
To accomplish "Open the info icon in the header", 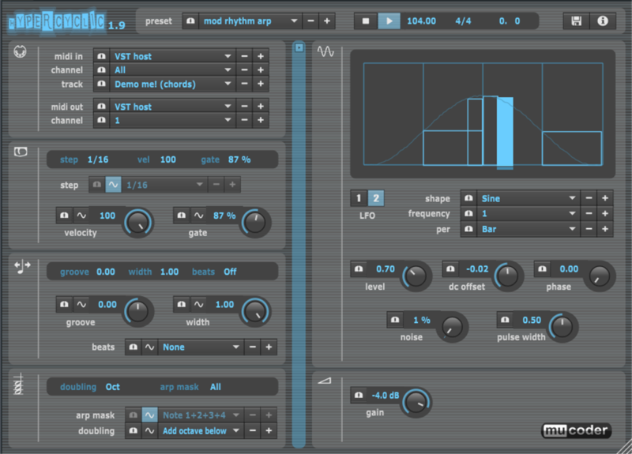I will click(603, 21).
